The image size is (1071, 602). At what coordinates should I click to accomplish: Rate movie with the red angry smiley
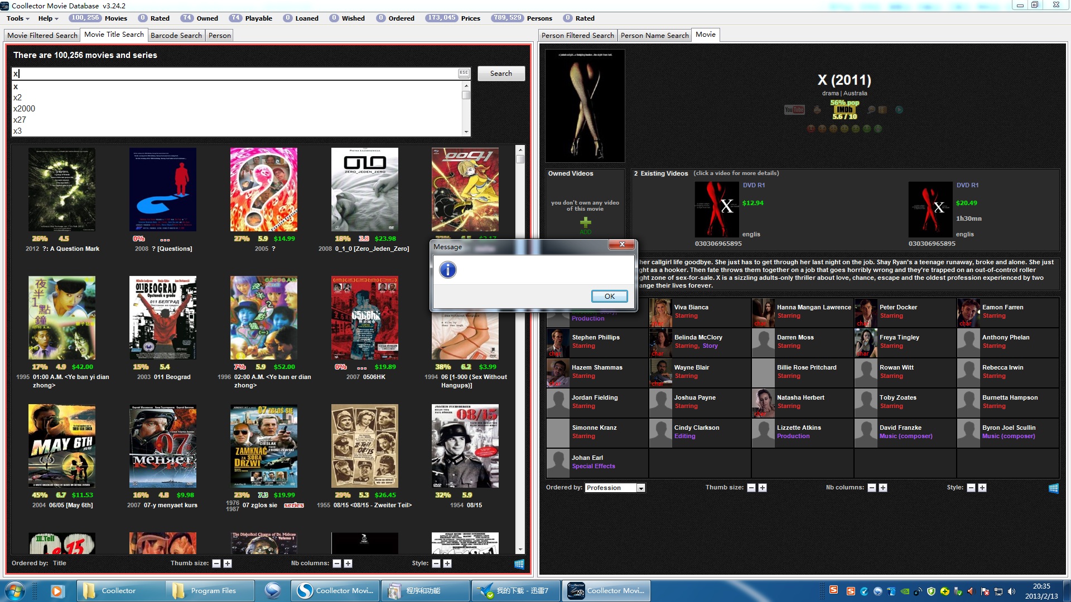click(811, 129)
